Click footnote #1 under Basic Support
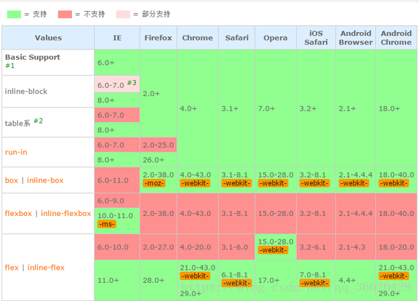419x301 pixels. 10,65
